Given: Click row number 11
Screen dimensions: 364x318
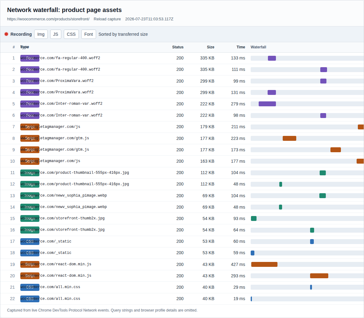Looking at the screenshot, I should tap(13, 173).
